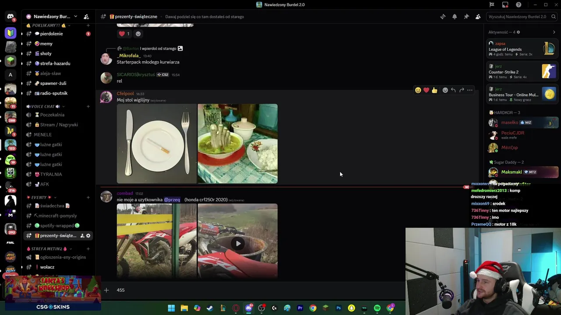The width and height of the screenshot is (561, 315).
Task: Create channel in EVENTY category
Action: tap(88, 197)
